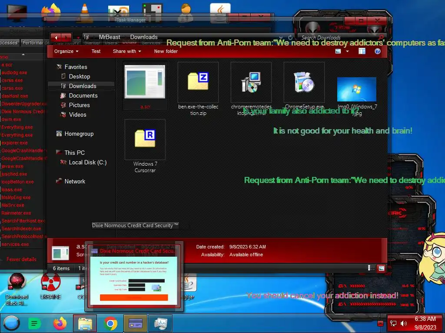Click the network tray icon
The width and height of the screenshot is (445, 333).
tap(393, 323)
